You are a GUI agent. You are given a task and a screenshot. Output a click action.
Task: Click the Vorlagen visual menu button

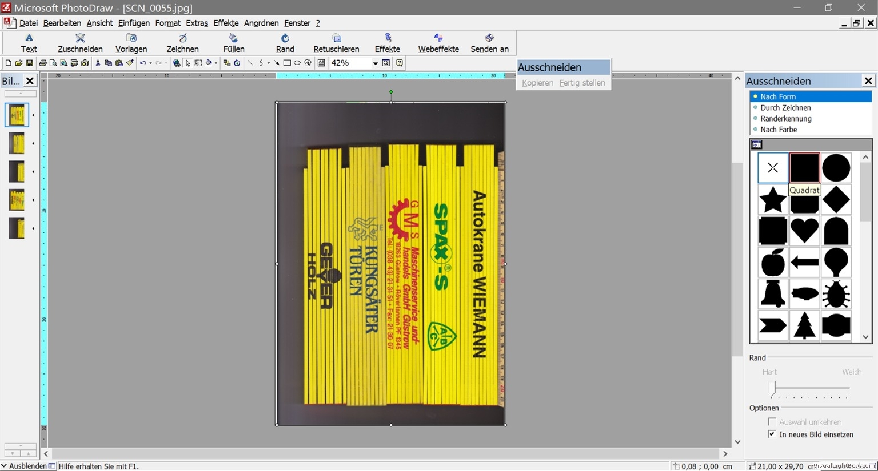tap(131, 43)
